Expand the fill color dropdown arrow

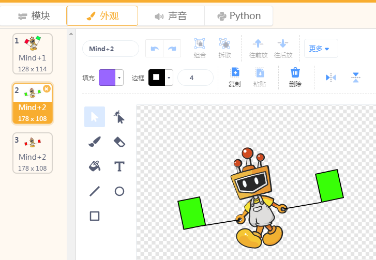pyautogui.click(x=119, y=78)
